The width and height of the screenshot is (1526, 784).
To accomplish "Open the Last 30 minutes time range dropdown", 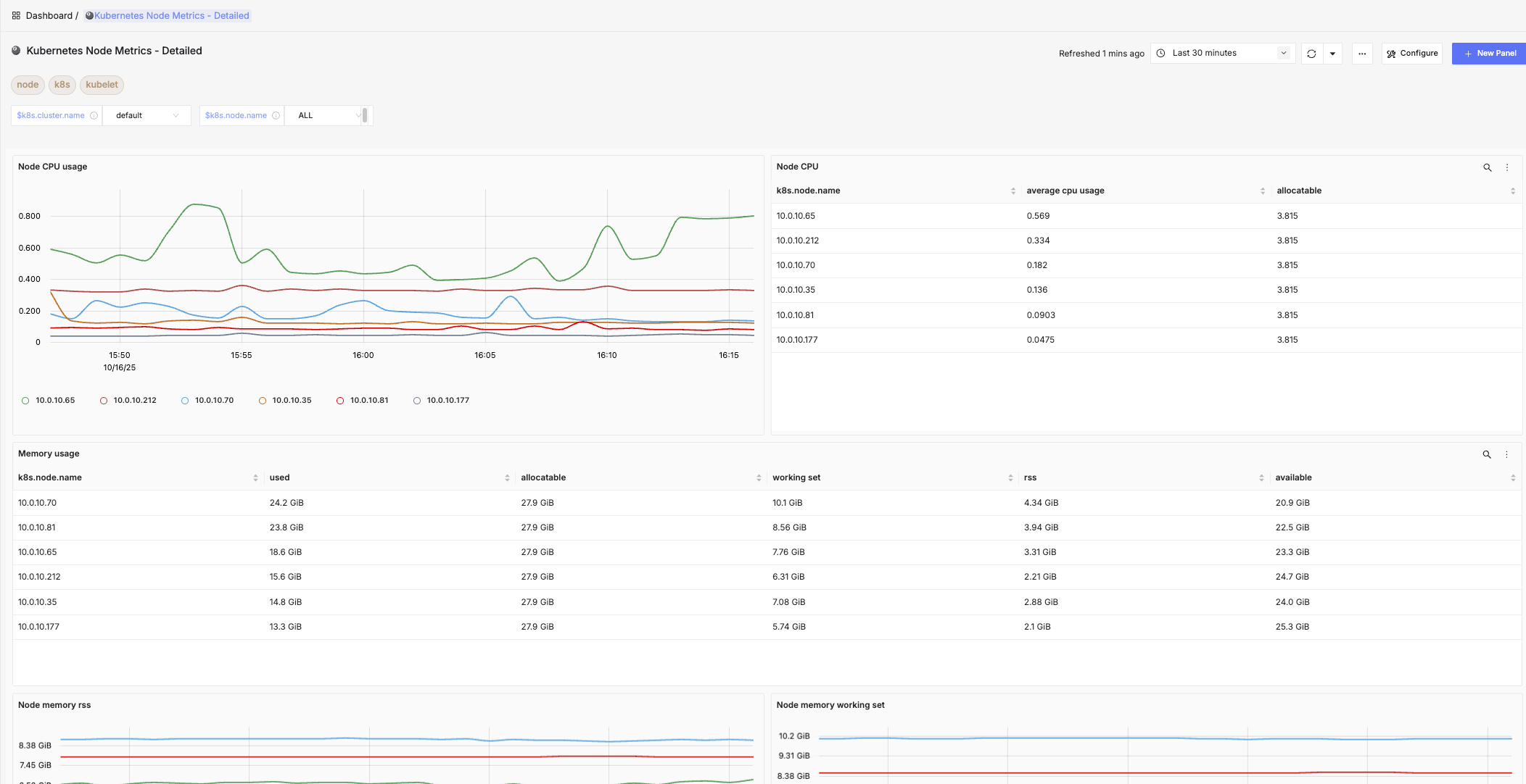I will 1222,53.
